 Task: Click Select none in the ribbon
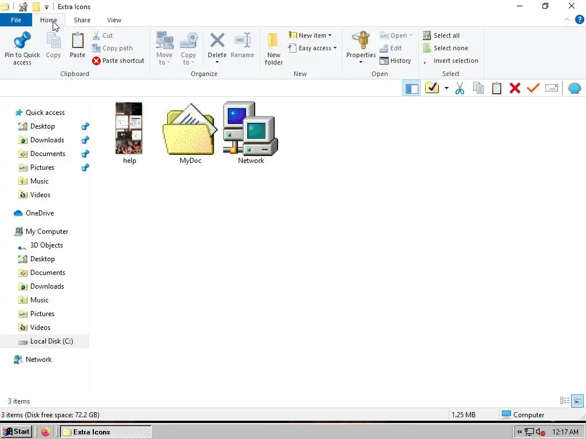coord(445,48)
